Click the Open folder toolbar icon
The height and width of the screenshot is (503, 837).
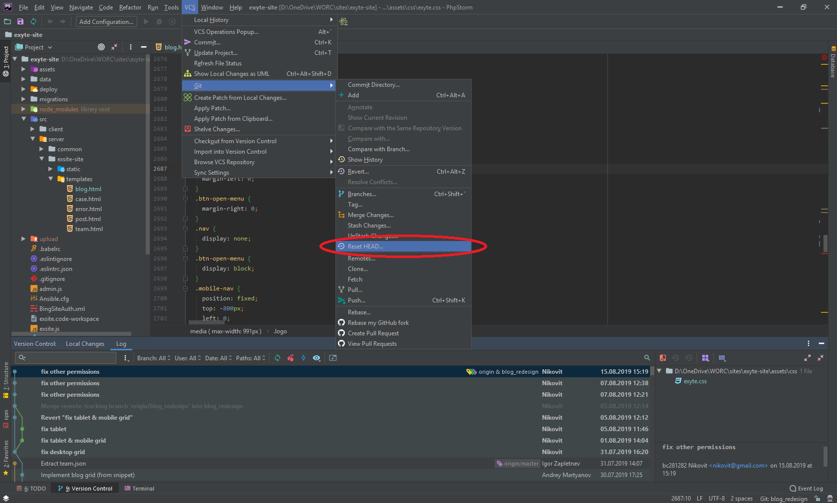click(x=7, y=21)
